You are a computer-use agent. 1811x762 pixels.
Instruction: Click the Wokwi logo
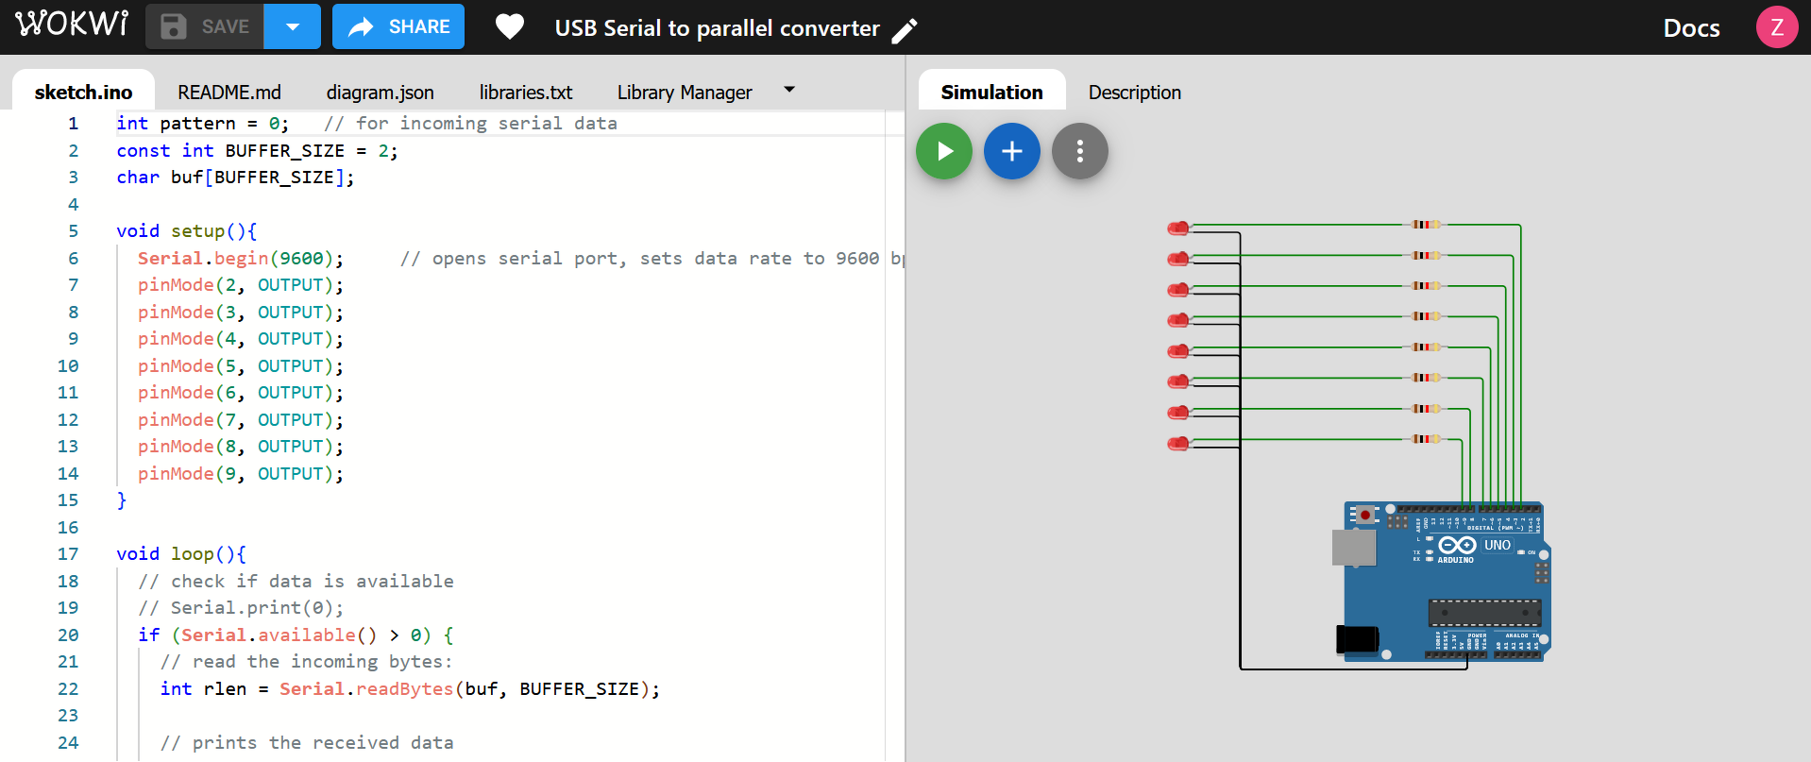tap(72, 25)
